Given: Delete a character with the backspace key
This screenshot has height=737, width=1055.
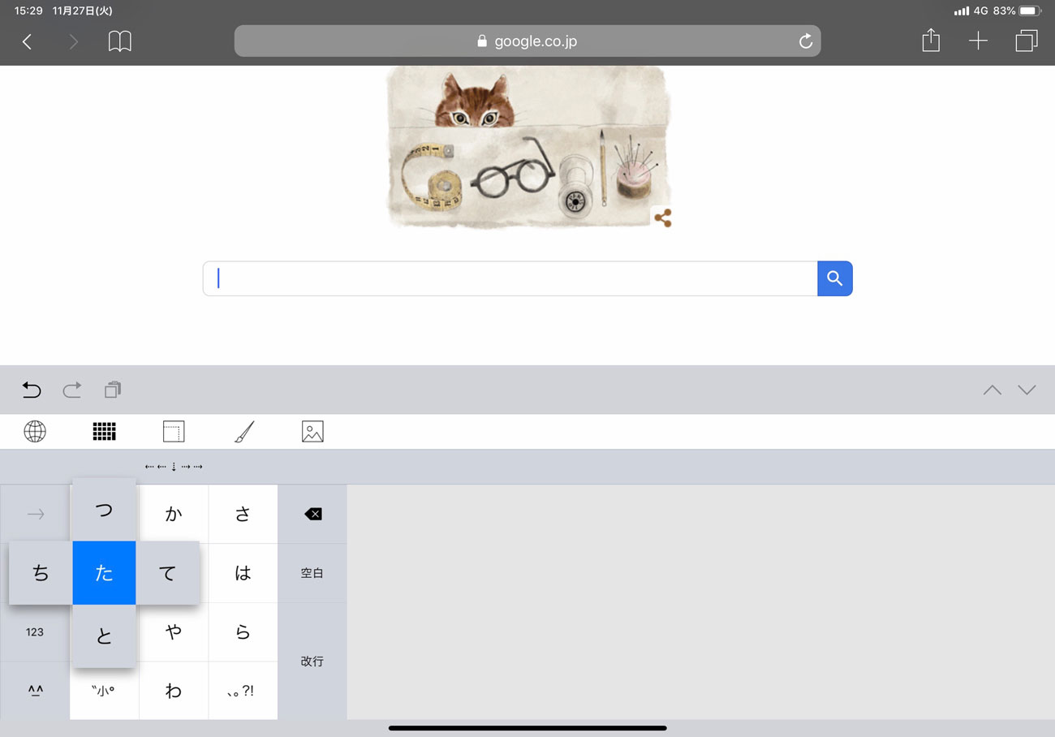Looking at the screenshot, I should click(x=312, y=514).
